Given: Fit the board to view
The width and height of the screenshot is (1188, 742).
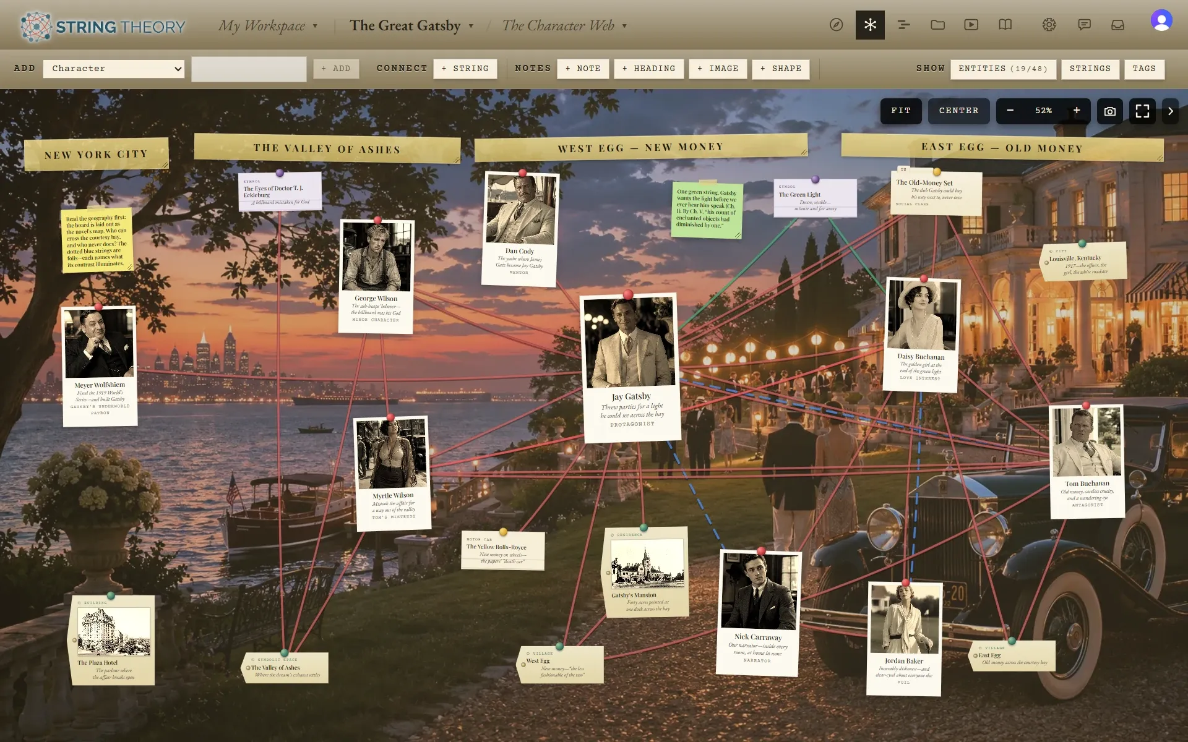Looking at the screenshot, I should tap(901, 111).
